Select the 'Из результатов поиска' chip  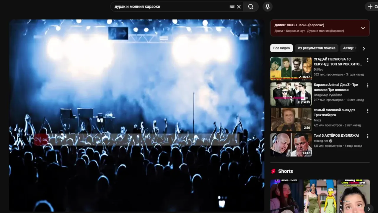click(316, 48)
